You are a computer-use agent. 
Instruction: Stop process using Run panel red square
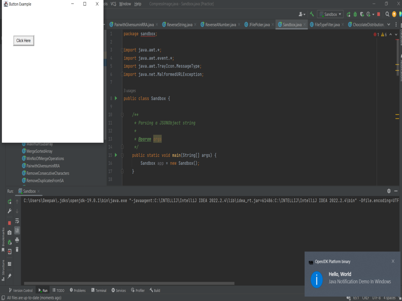(x=9, y=223)
